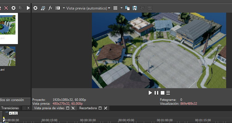This screenshot has width=232, height=123.
Task: Click the greyed-out media FX icon
Action: [x=21, y=8]
